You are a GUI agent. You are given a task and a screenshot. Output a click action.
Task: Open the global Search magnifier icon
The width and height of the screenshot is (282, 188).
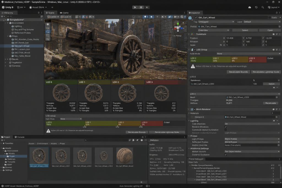(263, 7)
